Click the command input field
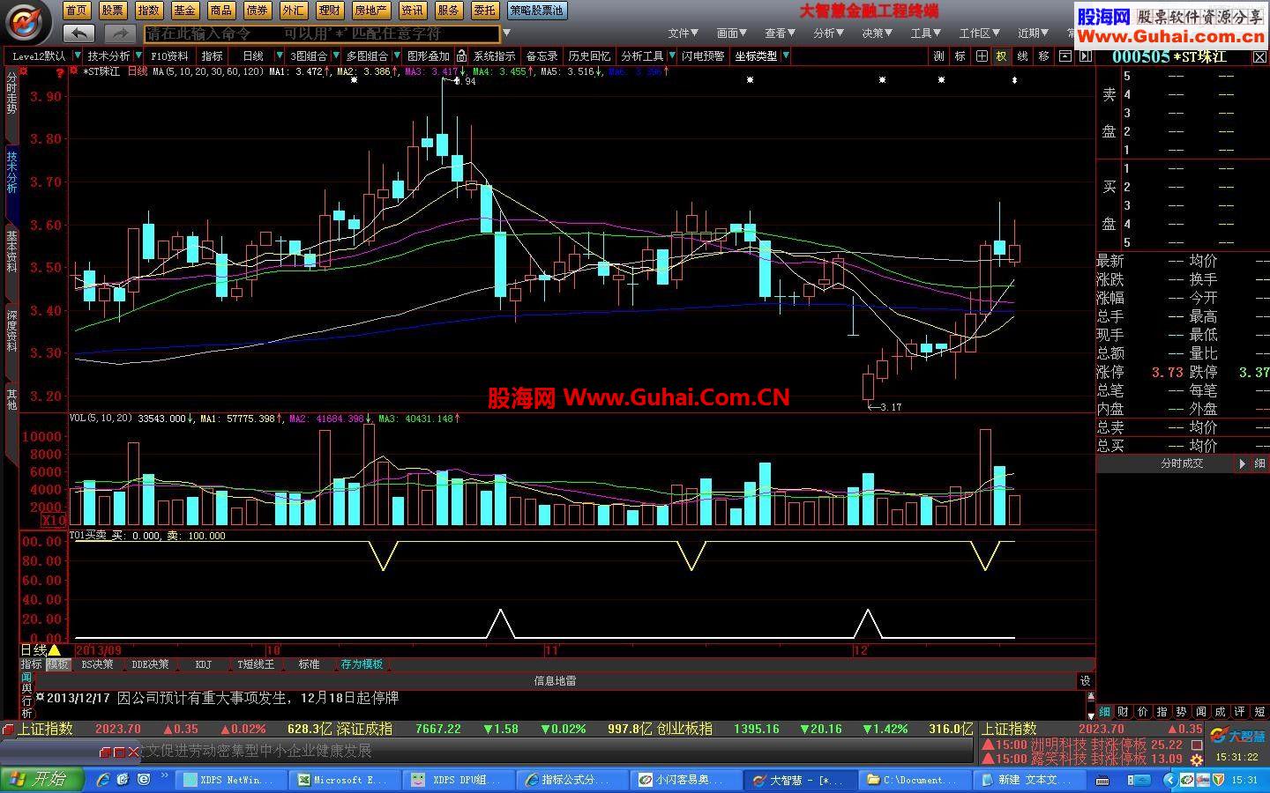The width and height of the screenshot is (1270, 793). point(322,33)
